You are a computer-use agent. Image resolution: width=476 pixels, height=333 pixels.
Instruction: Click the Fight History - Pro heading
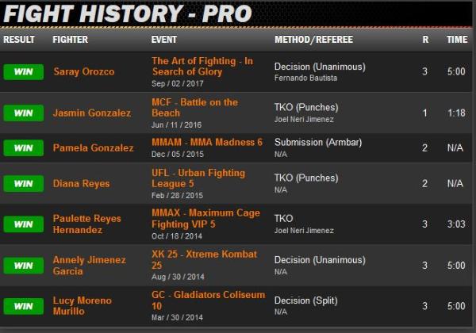pos(128,13)
